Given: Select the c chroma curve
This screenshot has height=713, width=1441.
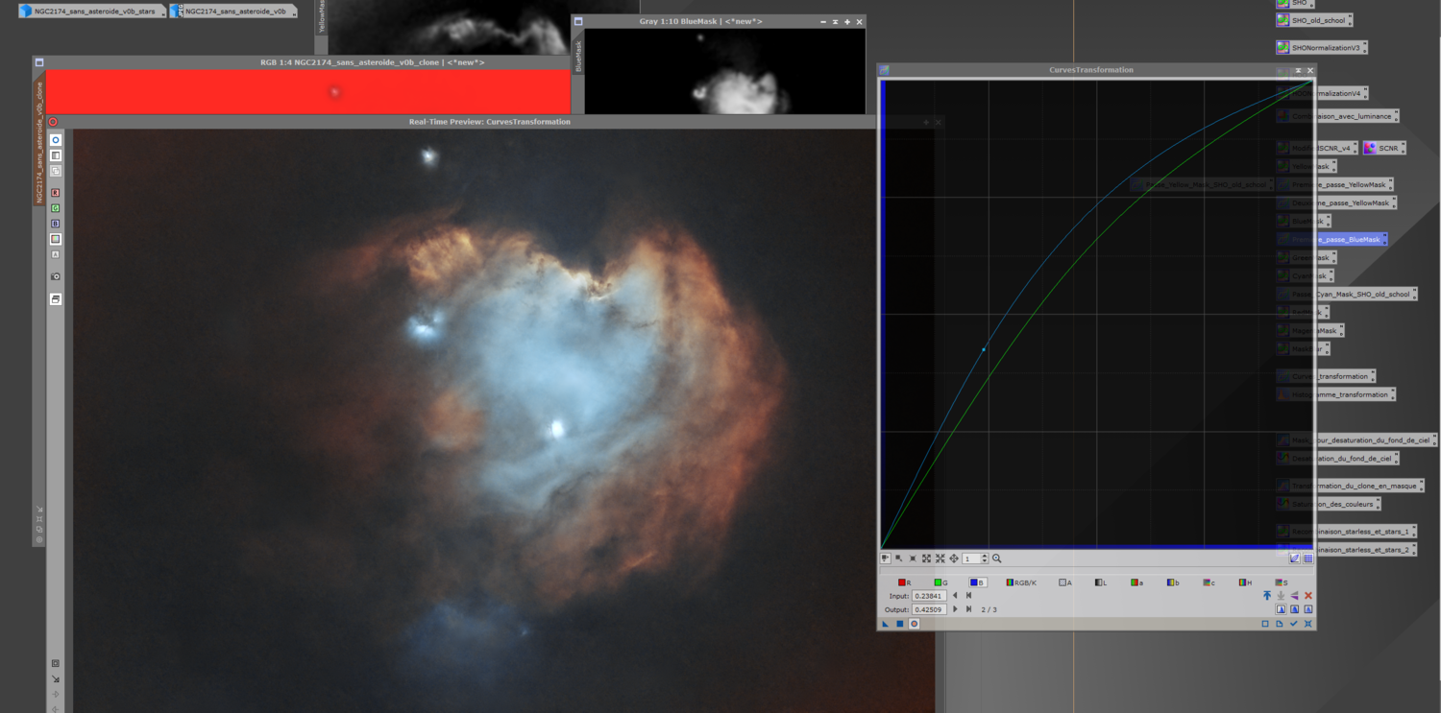Looking at the screenshot, I should point(1209,582).
